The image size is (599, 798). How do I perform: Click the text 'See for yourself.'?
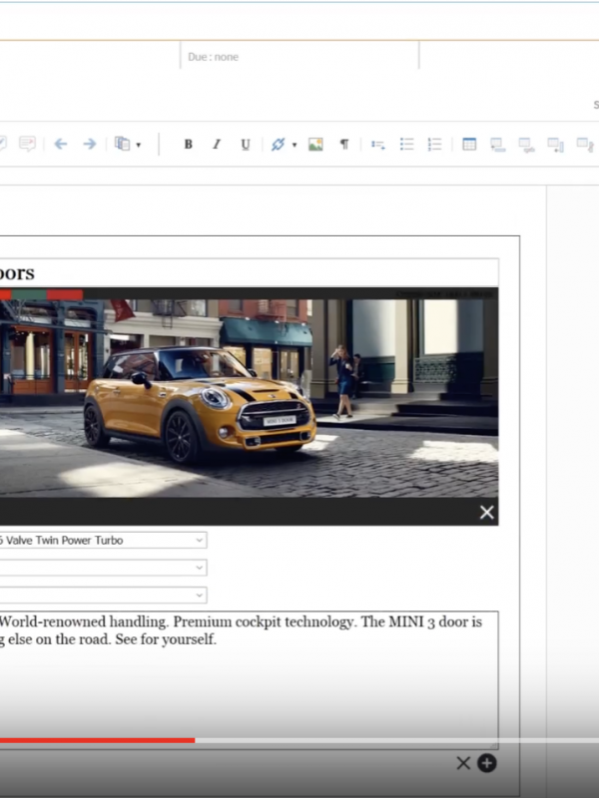(166, 639)
